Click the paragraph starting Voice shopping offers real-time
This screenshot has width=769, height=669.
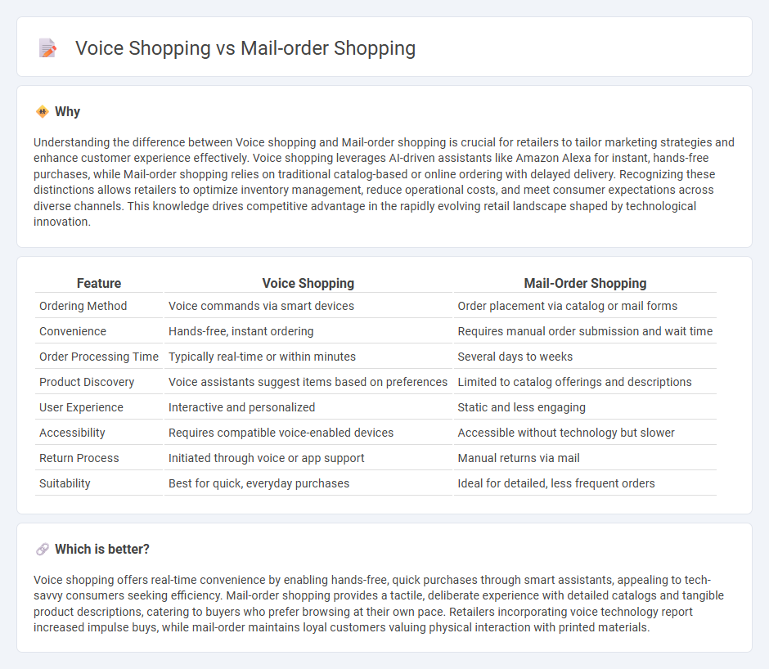pos(379,604)
